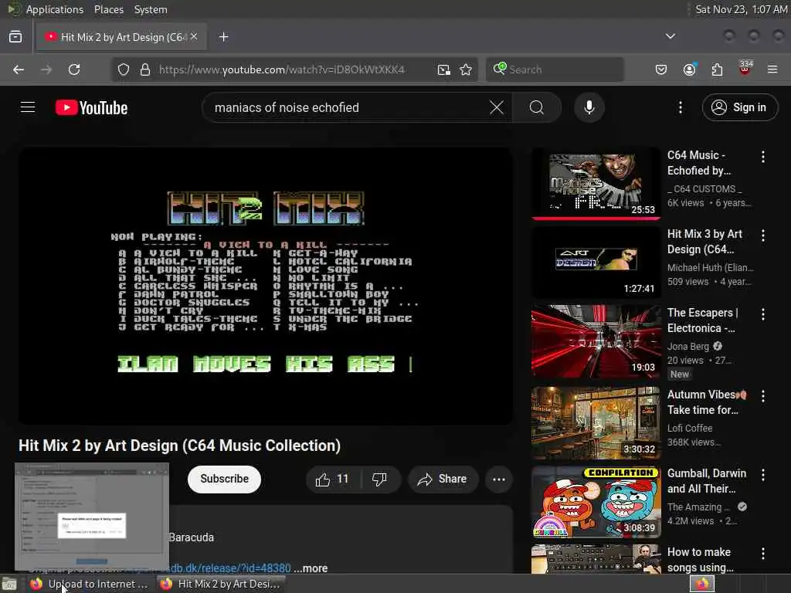This screenshot has width=791, height=593.
Task: Switch to Hit Mix 2 taskbar window
Action: tap(220, 584)
